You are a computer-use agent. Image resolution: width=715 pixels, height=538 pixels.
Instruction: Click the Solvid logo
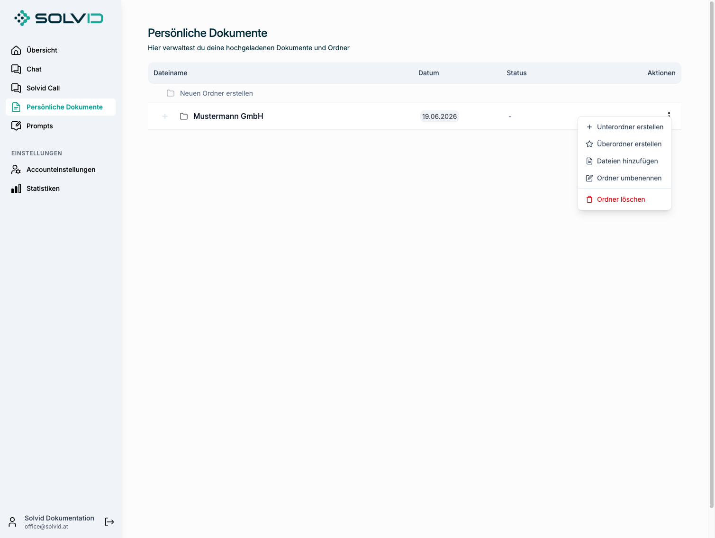pos(59,18)
